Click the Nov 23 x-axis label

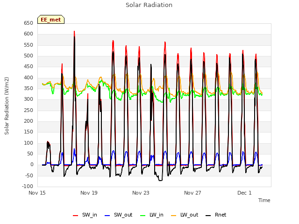click(141, 193)
